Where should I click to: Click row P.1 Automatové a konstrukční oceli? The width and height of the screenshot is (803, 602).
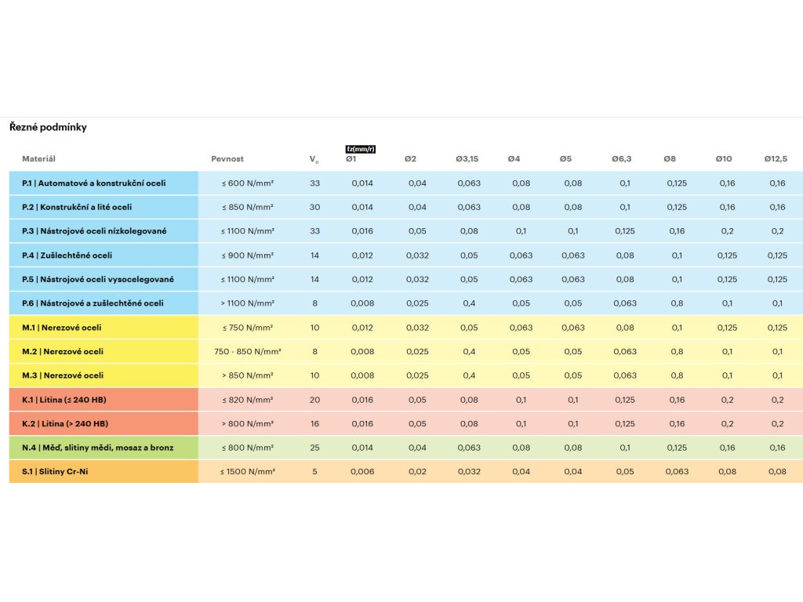[x=406, y=183]
